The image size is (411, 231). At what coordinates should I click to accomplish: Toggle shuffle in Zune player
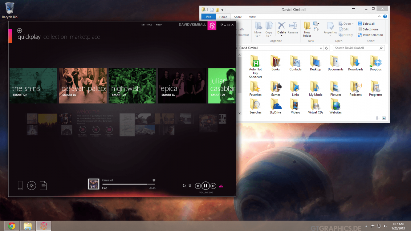point(190,186)
